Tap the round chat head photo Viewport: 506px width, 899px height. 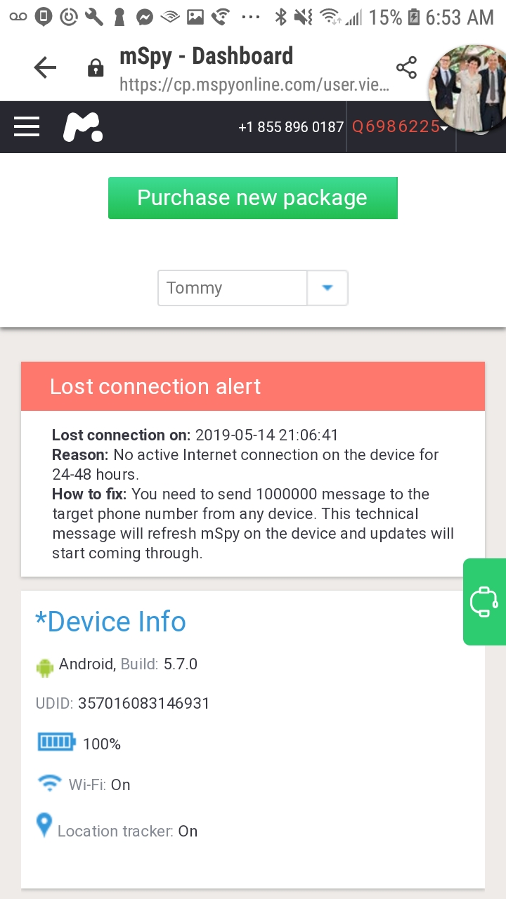pos(467,90)
